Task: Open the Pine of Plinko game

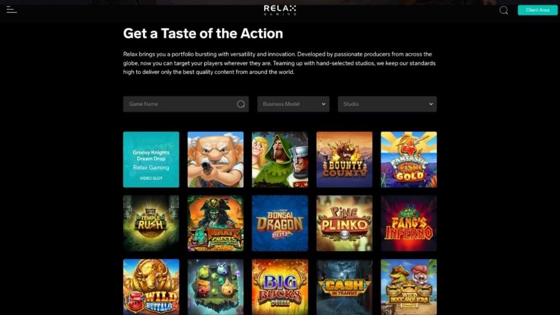Action: coord(345,223)
